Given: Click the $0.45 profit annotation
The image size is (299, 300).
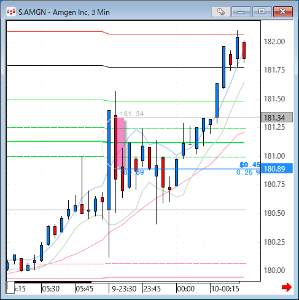Looking at the screenshot, I should pos(250,165).
